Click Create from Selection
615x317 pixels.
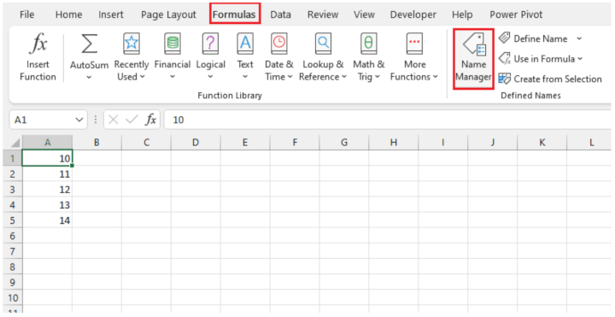[x=550, y=79]
